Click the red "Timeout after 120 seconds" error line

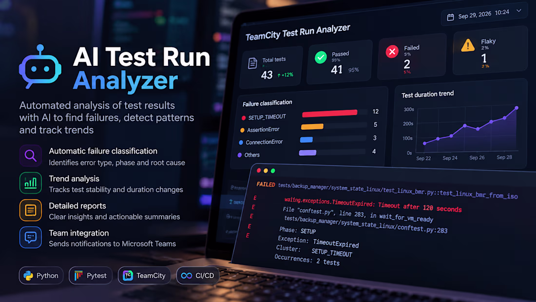click(373, 205)
